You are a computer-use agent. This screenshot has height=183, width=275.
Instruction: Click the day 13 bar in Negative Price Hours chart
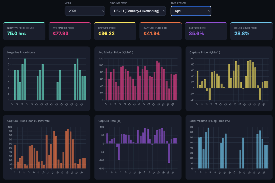42,82
